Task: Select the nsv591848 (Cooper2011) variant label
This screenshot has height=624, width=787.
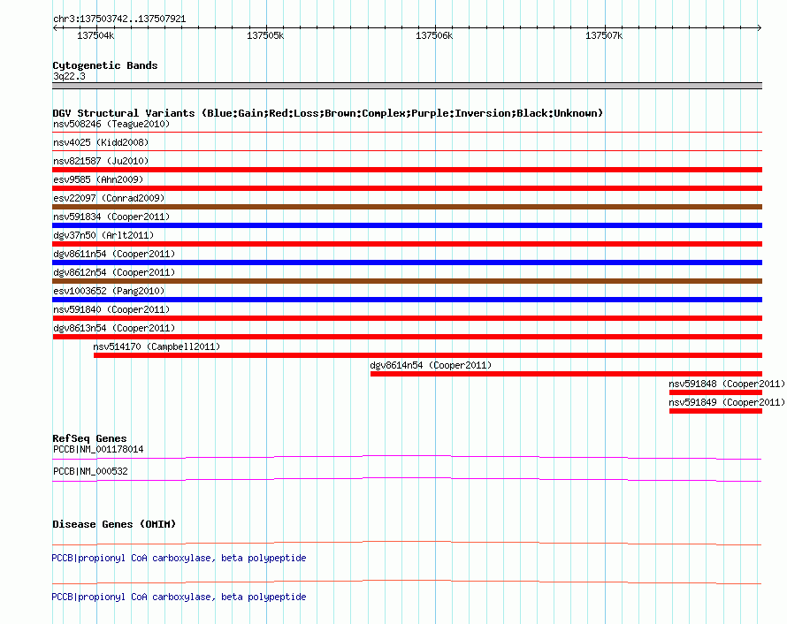Action: [x=727, y=384]
